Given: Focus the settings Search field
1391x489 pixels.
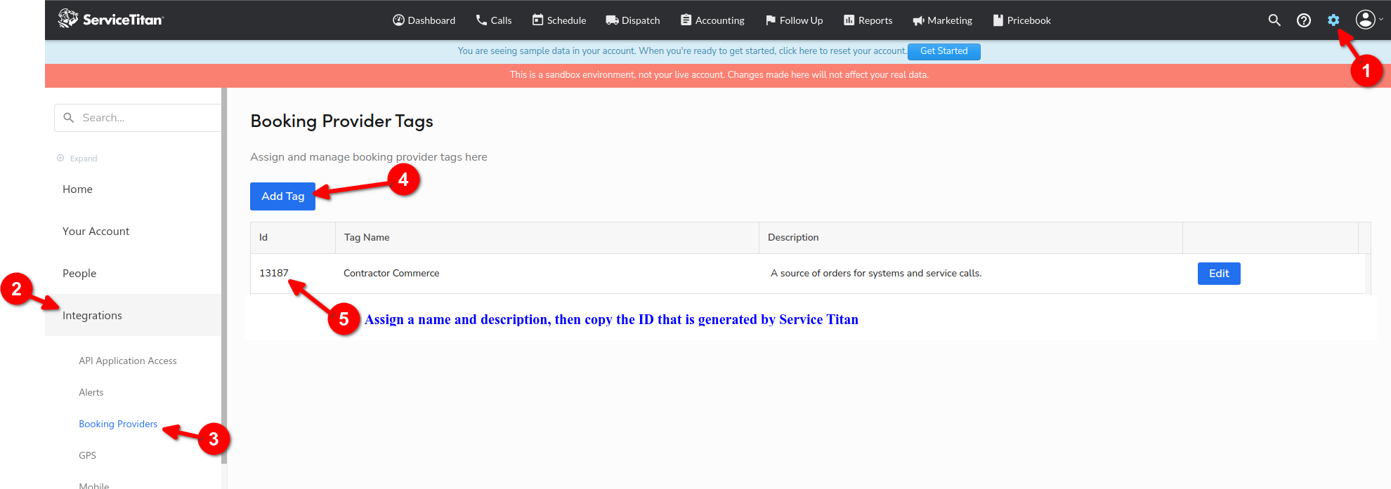Looking at the screenshot, I should (x=138, y=118).
